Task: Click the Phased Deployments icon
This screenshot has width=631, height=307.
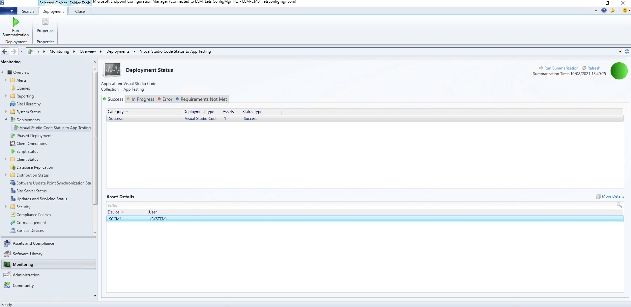Action: pyautogui.click(x=13, y=136)
